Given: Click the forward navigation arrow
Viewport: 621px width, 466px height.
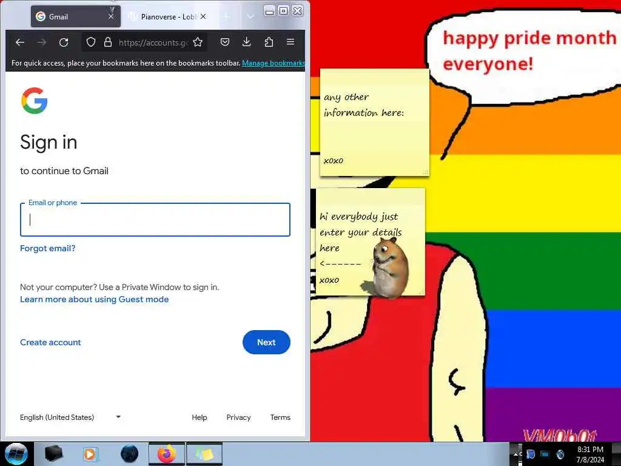Looking at the screenshot, I should tap(42, 42).
